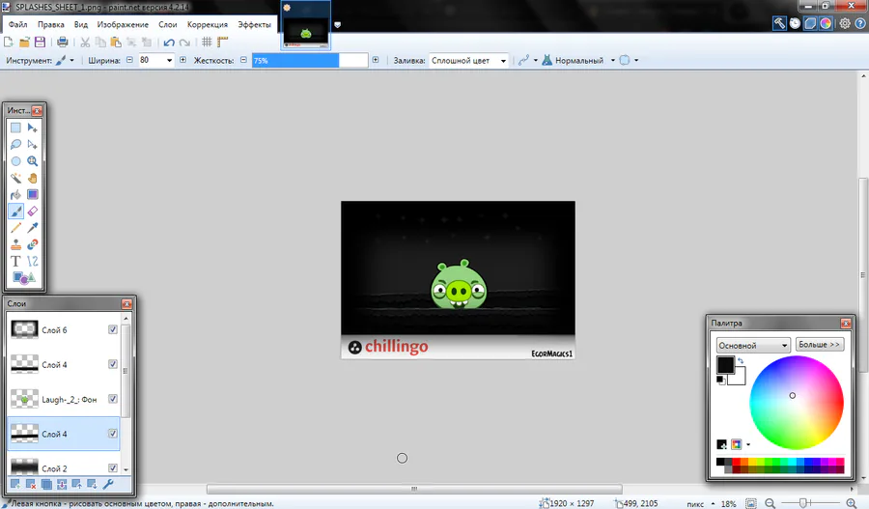Click the Undo arrow icon
This screenshot has width=869, height=509.
169,42
